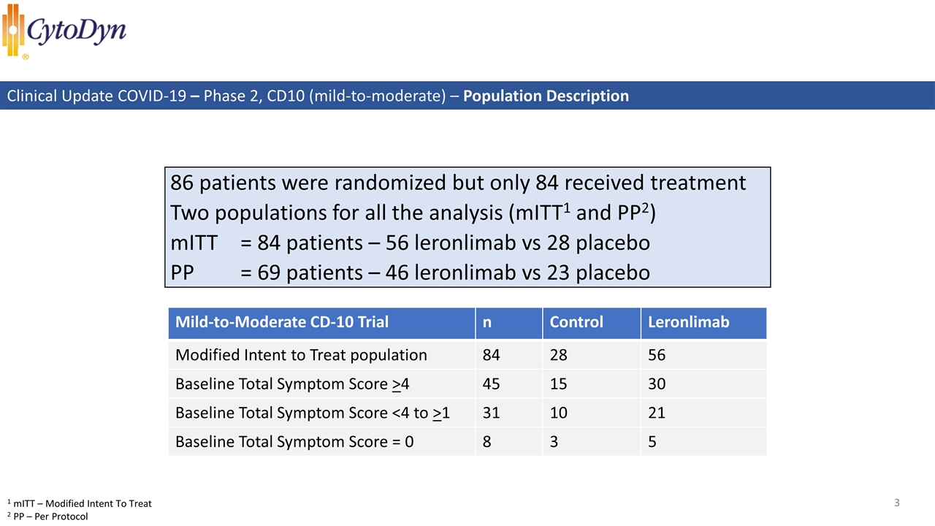Click the slide number 3

click(x=896, y=503)
